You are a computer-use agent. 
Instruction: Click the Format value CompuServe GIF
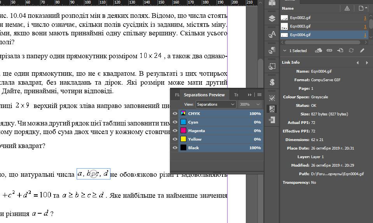pos(326,80)
